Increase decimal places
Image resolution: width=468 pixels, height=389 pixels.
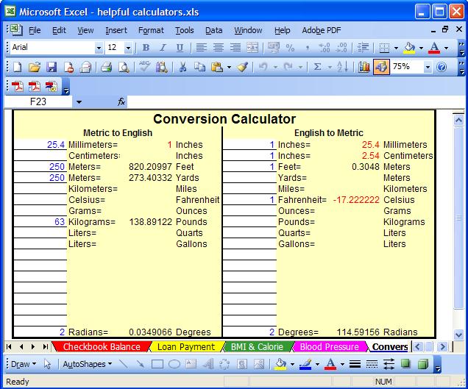324,48
